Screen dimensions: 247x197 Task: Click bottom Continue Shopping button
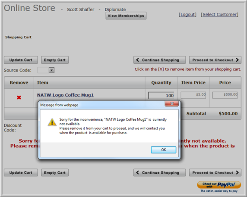pos(160,172)
